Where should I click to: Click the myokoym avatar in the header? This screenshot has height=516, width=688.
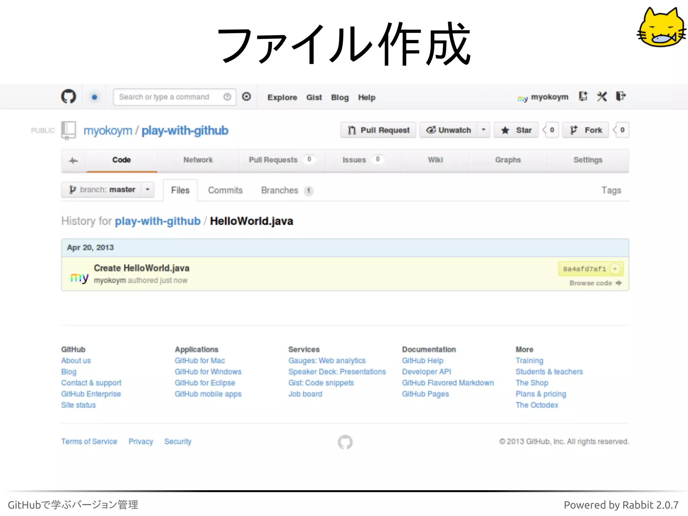coord(523,98)
